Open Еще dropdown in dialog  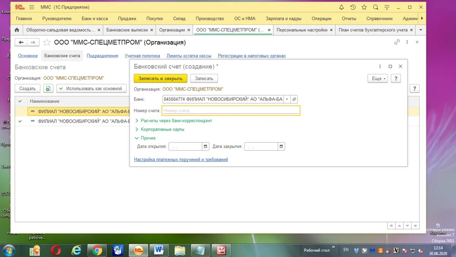click(x=377, y=78)
